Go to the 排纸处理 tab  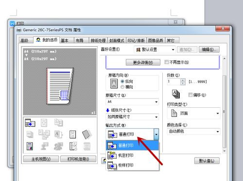(98, 40)
